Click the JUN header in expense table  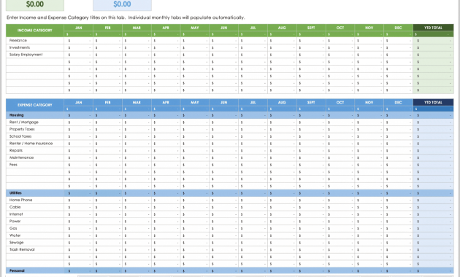pos(224,103)
